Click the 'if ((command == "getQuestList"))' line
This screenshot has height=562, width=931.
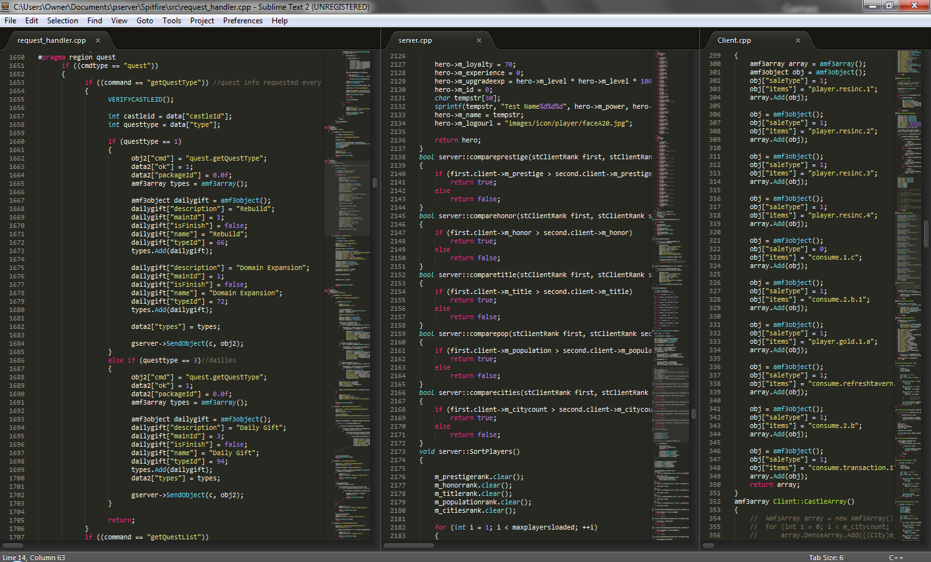click(147, 537)
